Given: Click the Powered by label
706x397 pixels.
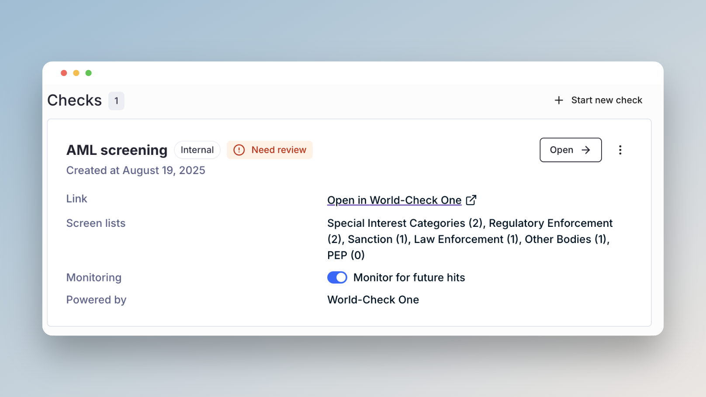Looking at the screenshot, I should (x=96, y=300).
